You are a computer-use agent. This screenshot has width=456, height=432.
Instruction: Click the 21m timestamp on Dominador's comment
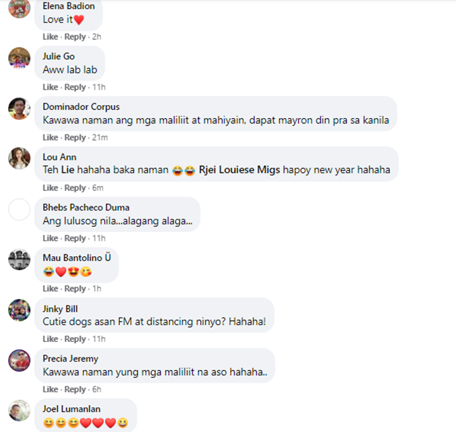[x=100, y=138]
